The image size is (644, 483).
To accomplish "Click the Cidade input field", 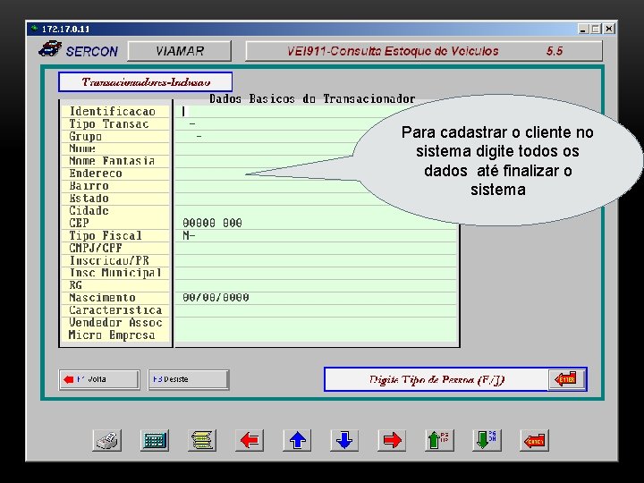I will 317,211.
